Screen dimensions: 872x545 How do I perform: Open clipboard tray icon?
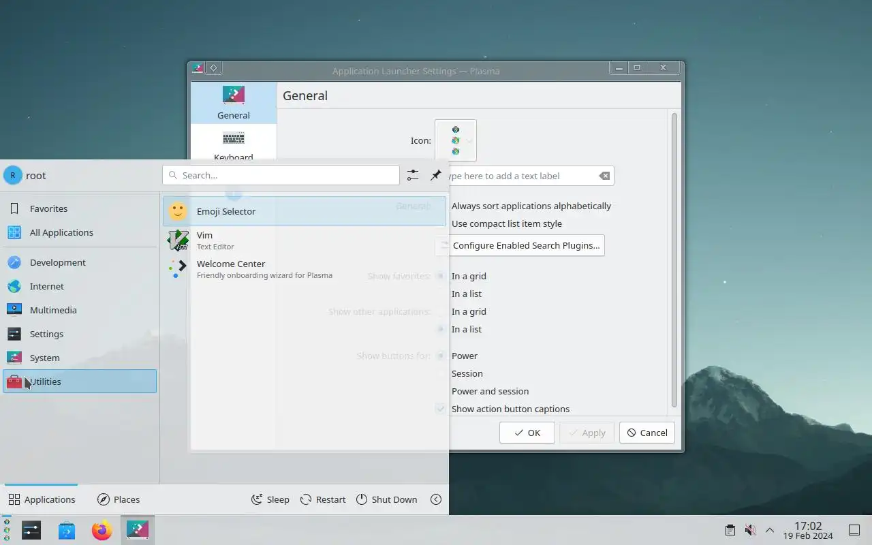click(730, 530)
